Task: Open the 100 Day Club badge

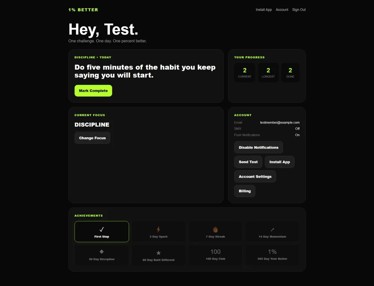Action: pos(215,255)
